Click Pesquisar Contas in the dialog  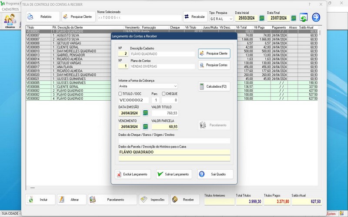point(214,65)
